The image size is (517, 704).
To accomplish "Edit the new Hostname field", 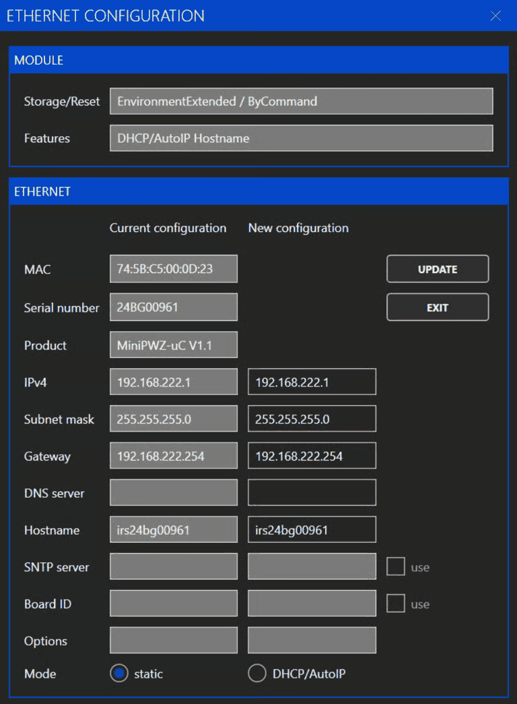I will pos(312,530).
